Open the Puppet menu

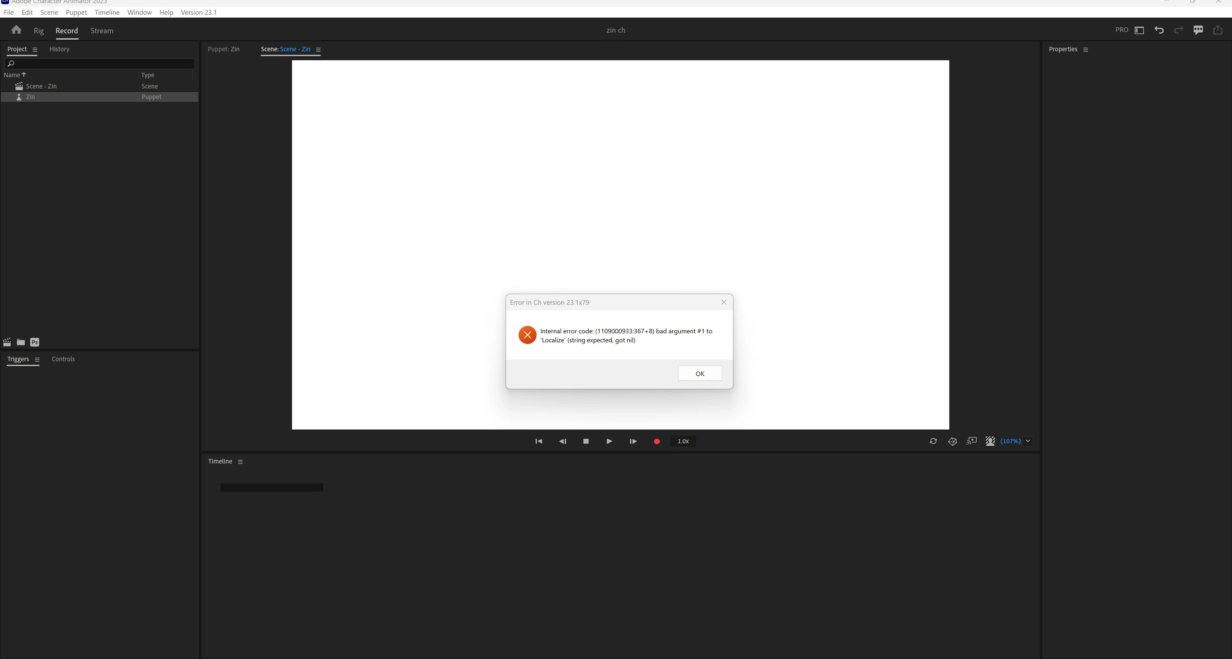tap(76, 13)
